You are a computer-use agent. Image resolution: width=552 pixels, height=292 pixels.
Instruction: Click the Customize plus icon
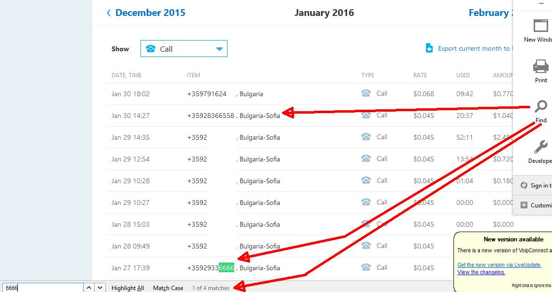coord(524,205)
